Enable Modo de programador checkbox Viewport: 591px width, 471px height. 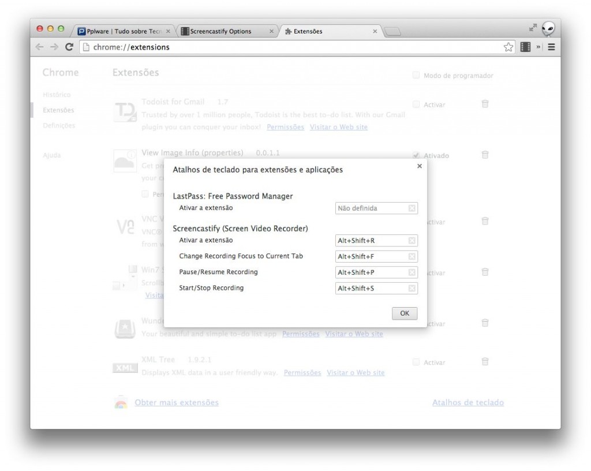click(416, 75)
